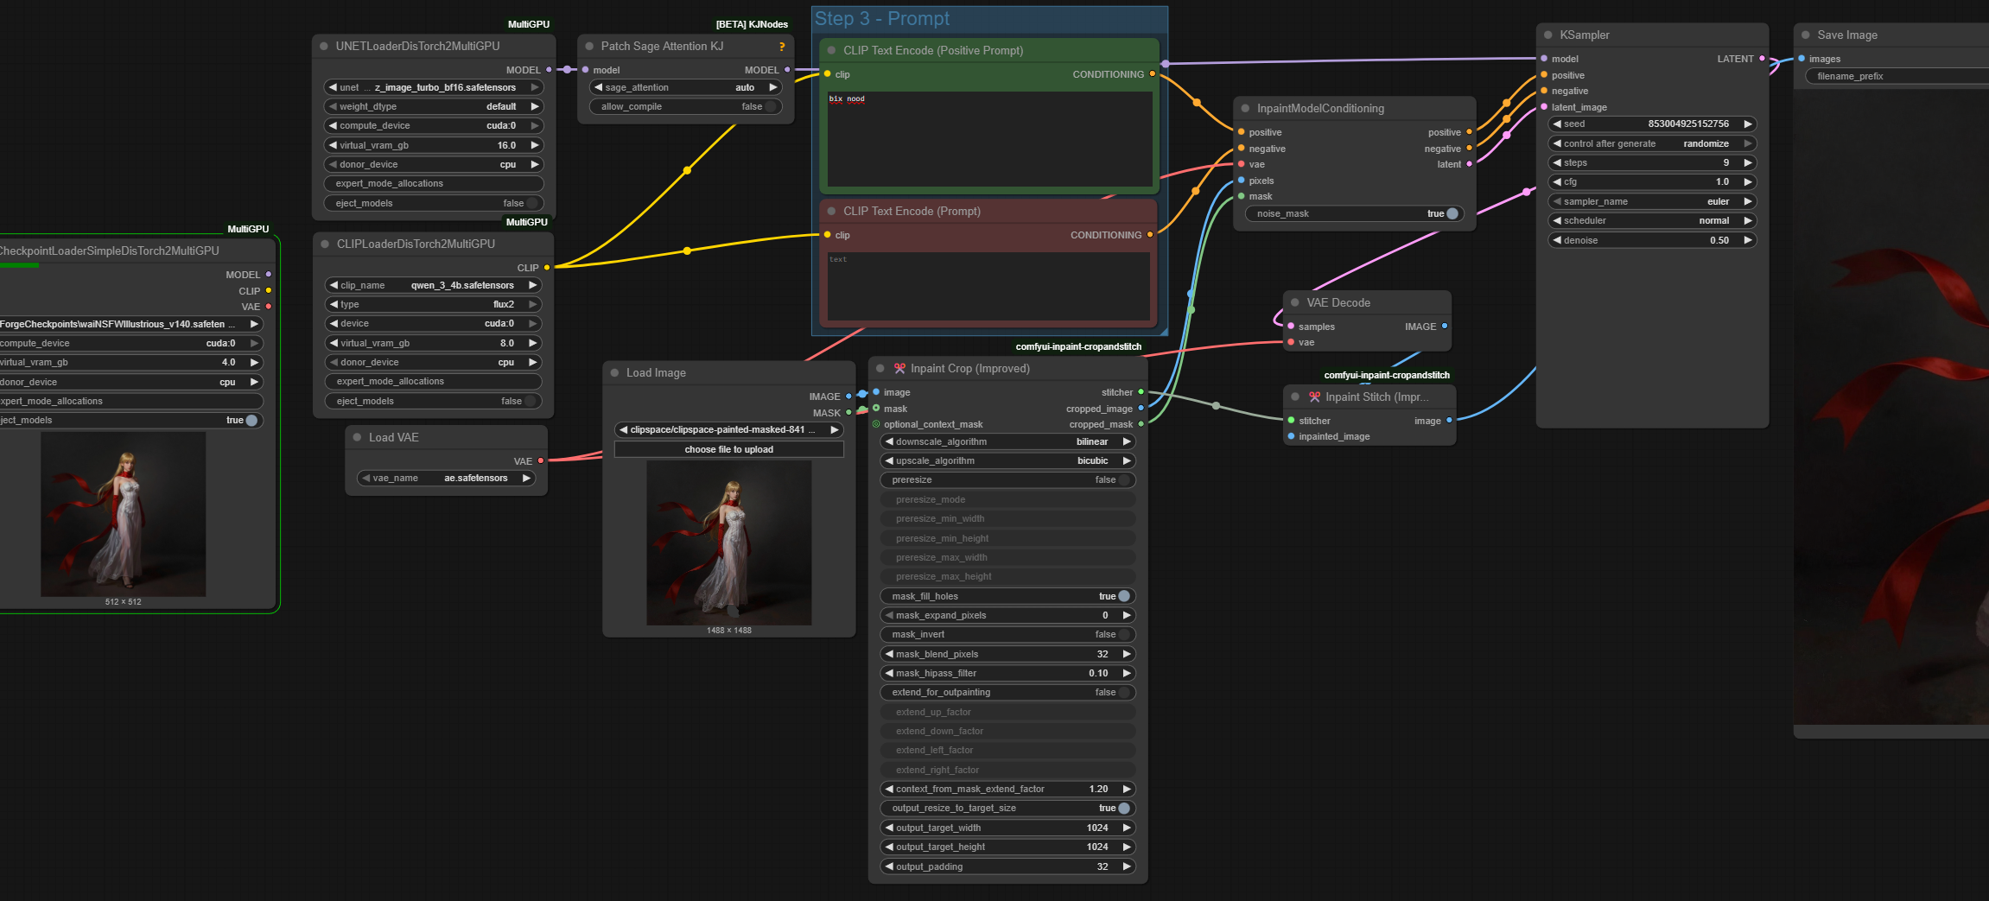Image resolution: width=1989 pixels, height=901 pixels.
Task: Click the scissors icon on Inpaint Crop (Improved)
Action: pos(899,369)
